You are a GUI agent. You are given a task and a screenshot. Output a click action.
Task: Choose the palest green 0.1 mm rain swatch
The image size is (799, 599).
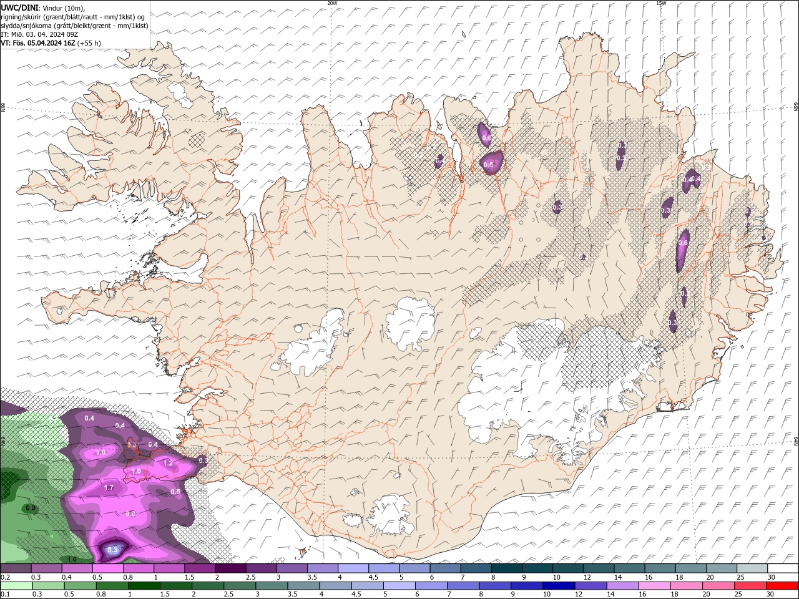pyautogui.click(x=16, y=586)
